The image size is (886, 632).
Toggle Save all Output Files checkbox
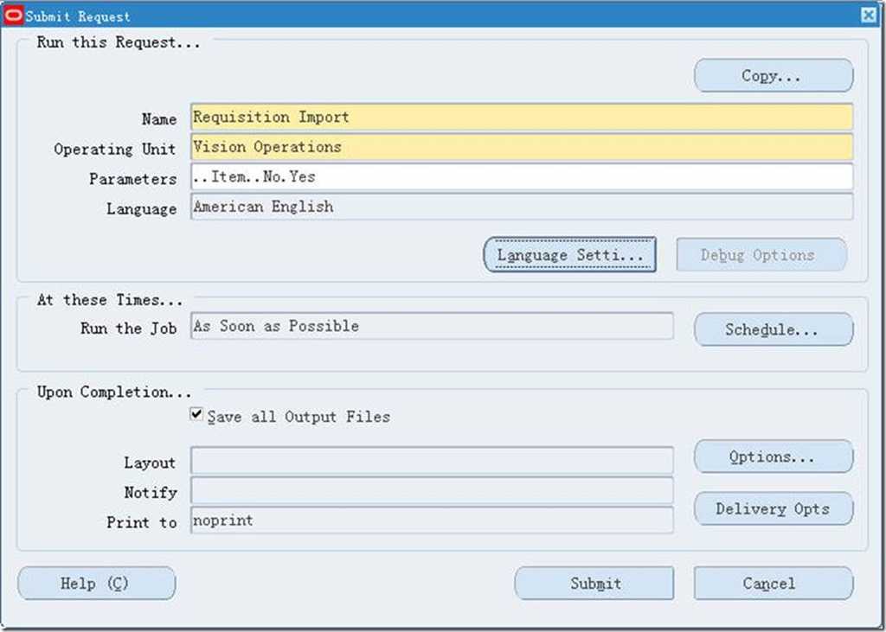click(196, 414)
